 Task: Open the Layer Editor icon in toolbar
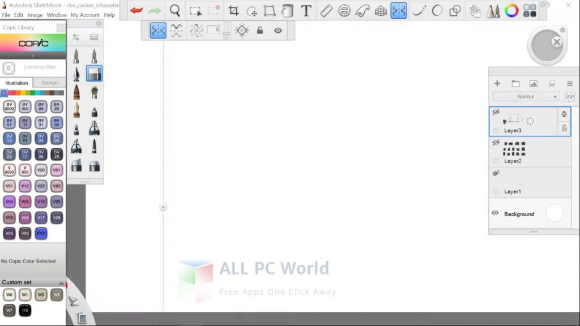[x=475, y=11]
